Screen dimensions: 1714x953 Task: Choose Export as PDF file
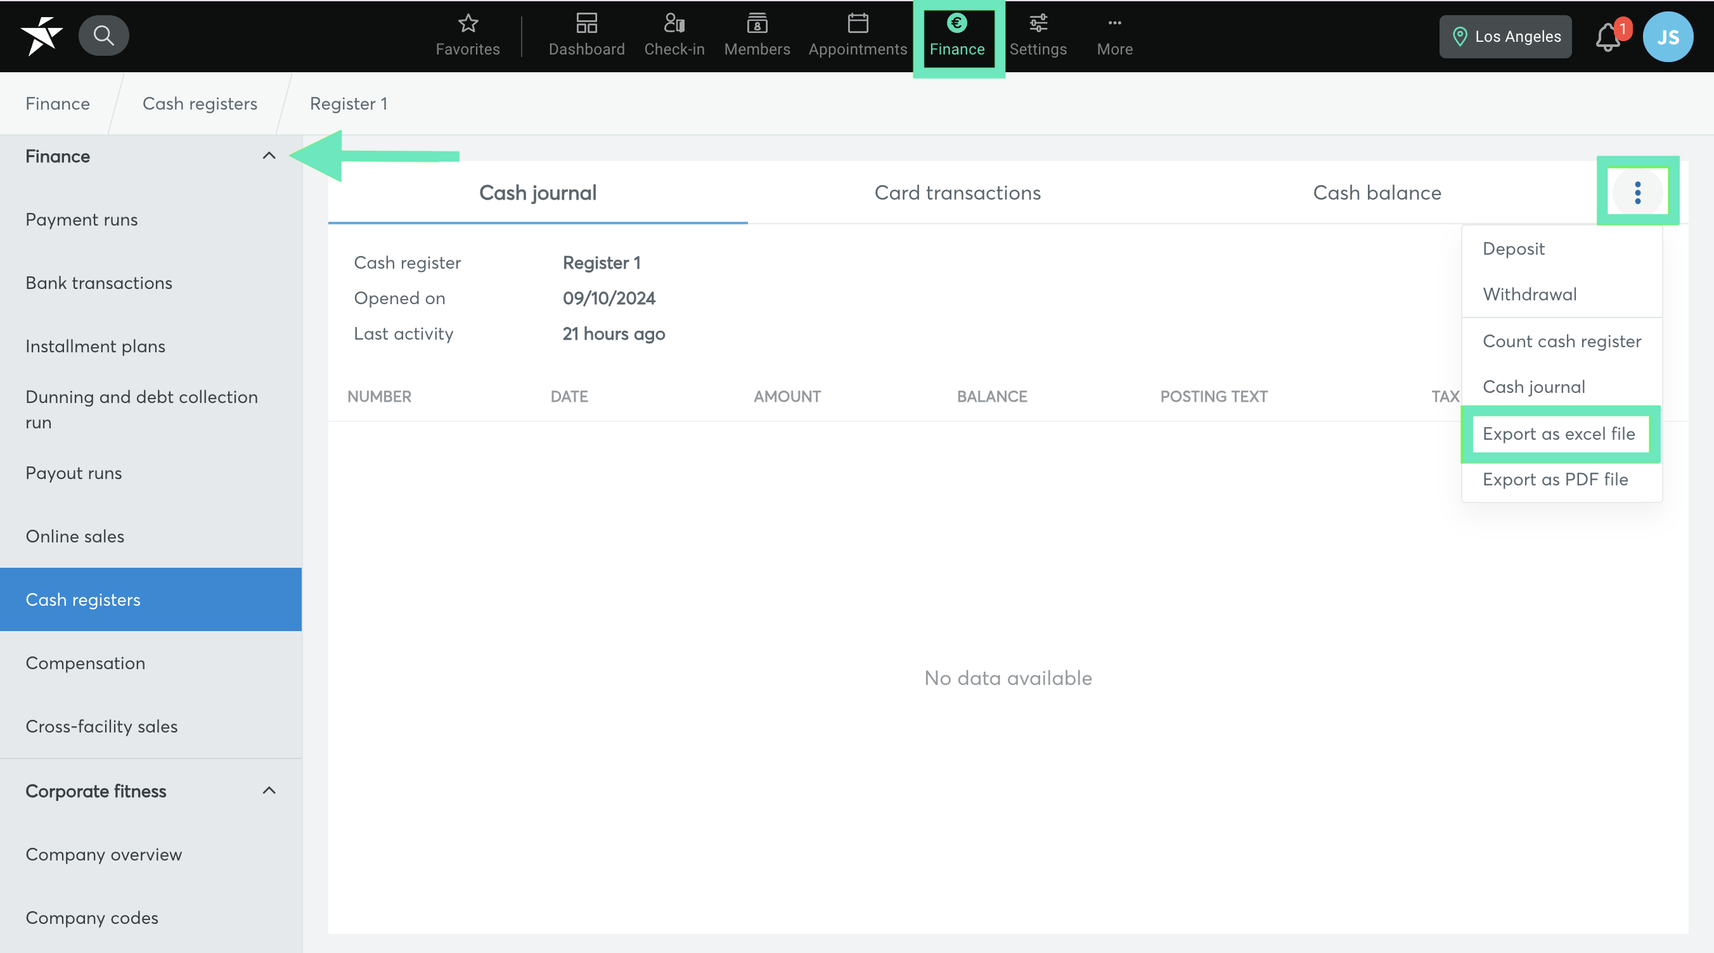pyautogui.click(x=1562, y=480)
